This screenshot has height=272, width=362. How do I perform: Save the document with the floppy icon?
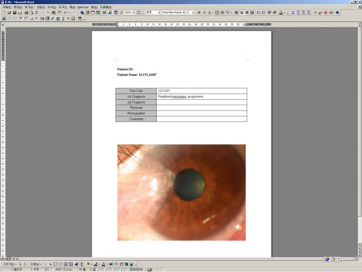point(14,12)
